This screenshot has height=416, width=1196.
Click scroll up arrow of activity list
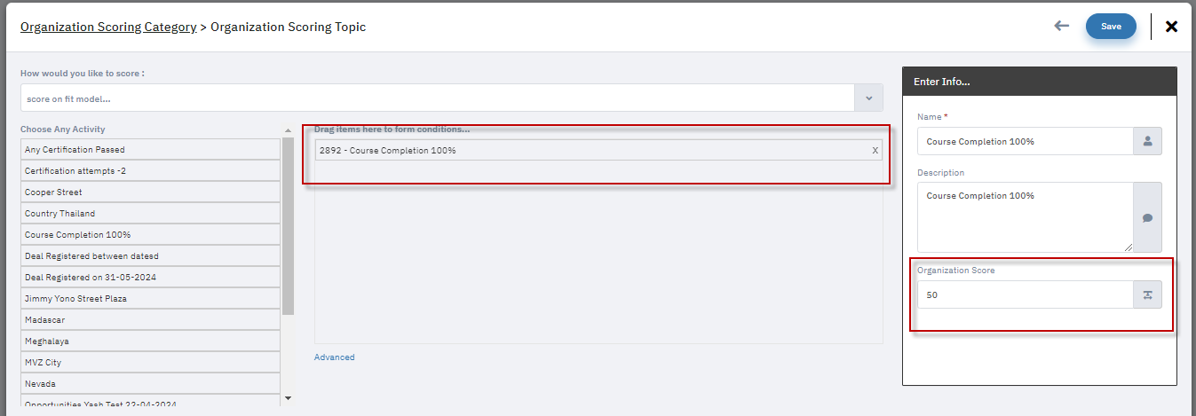[288, 130]
